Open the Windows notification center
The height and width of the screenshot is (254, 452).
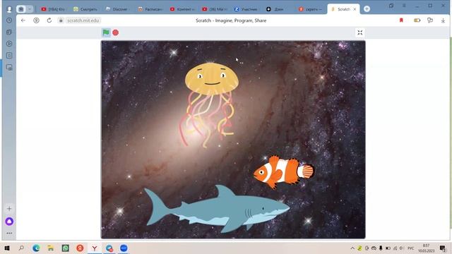[443, 248]
